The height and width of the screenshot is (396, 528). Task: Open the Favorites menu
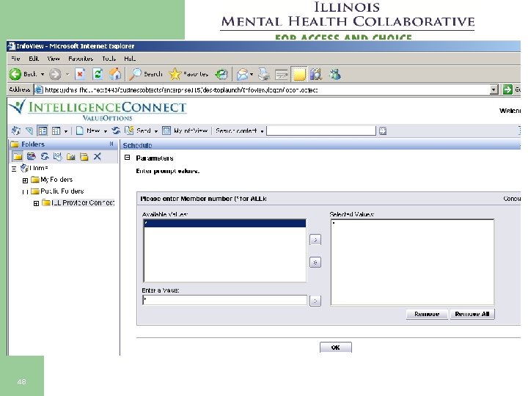click(x=81, y=59)
